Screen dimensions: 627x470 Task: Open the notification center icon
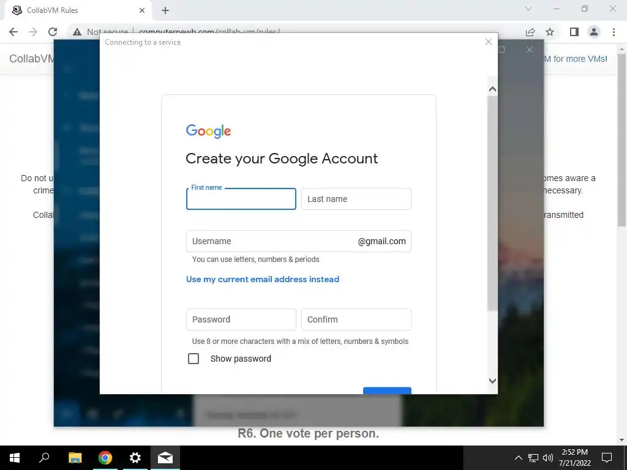pos(607,458)
